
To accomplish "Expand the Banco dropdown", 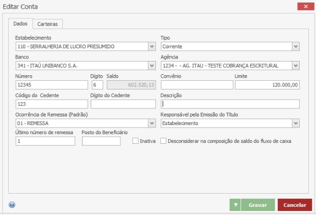I will 151,66.
